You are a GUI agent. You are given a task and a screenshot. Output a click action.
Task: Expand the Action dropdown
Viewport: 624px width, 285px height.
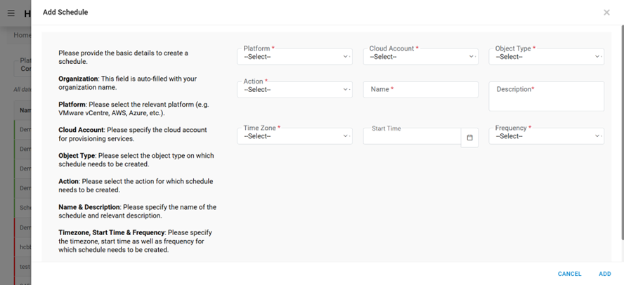click(x=294, y=89)
